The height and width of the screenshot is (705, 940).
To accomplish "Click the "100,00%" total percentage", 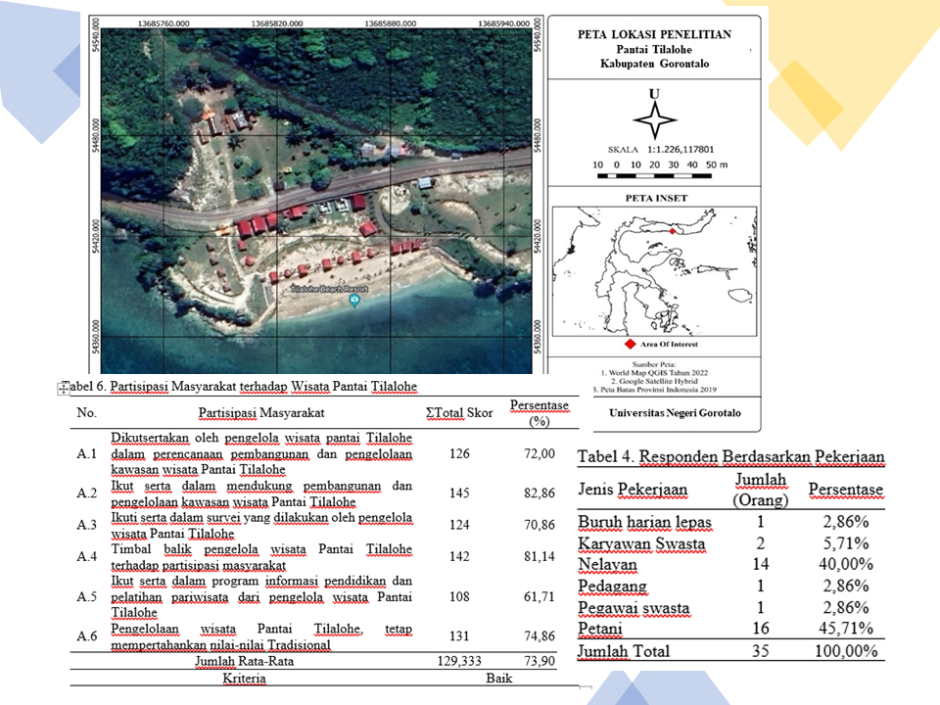I will coord(846,651).
